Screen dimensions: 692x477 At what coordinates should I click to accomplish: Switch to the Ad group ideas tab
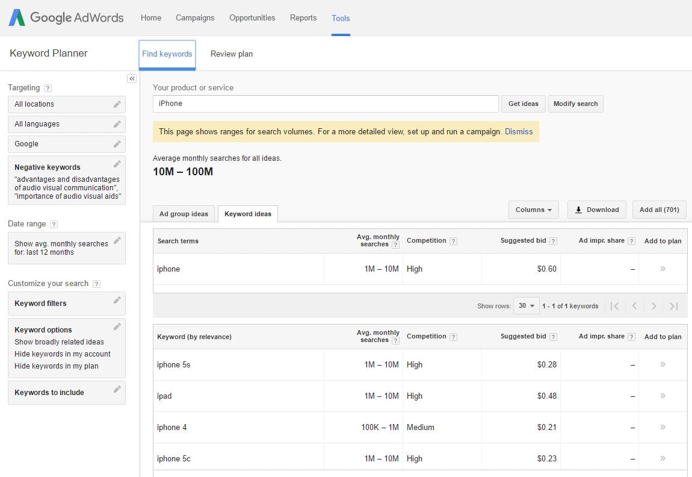click(x=184, y=213)
